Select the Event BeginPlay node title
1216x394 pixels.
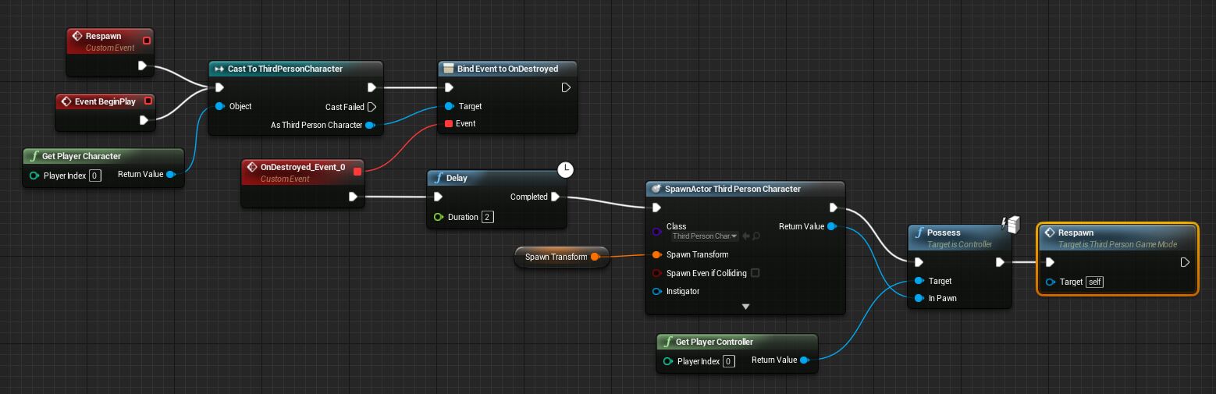pos(105,101)
